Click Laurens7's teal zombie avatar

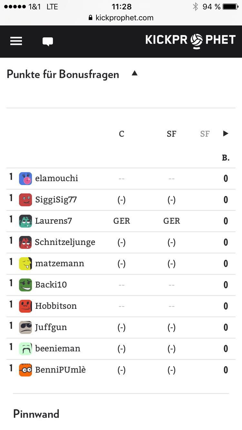25,221
